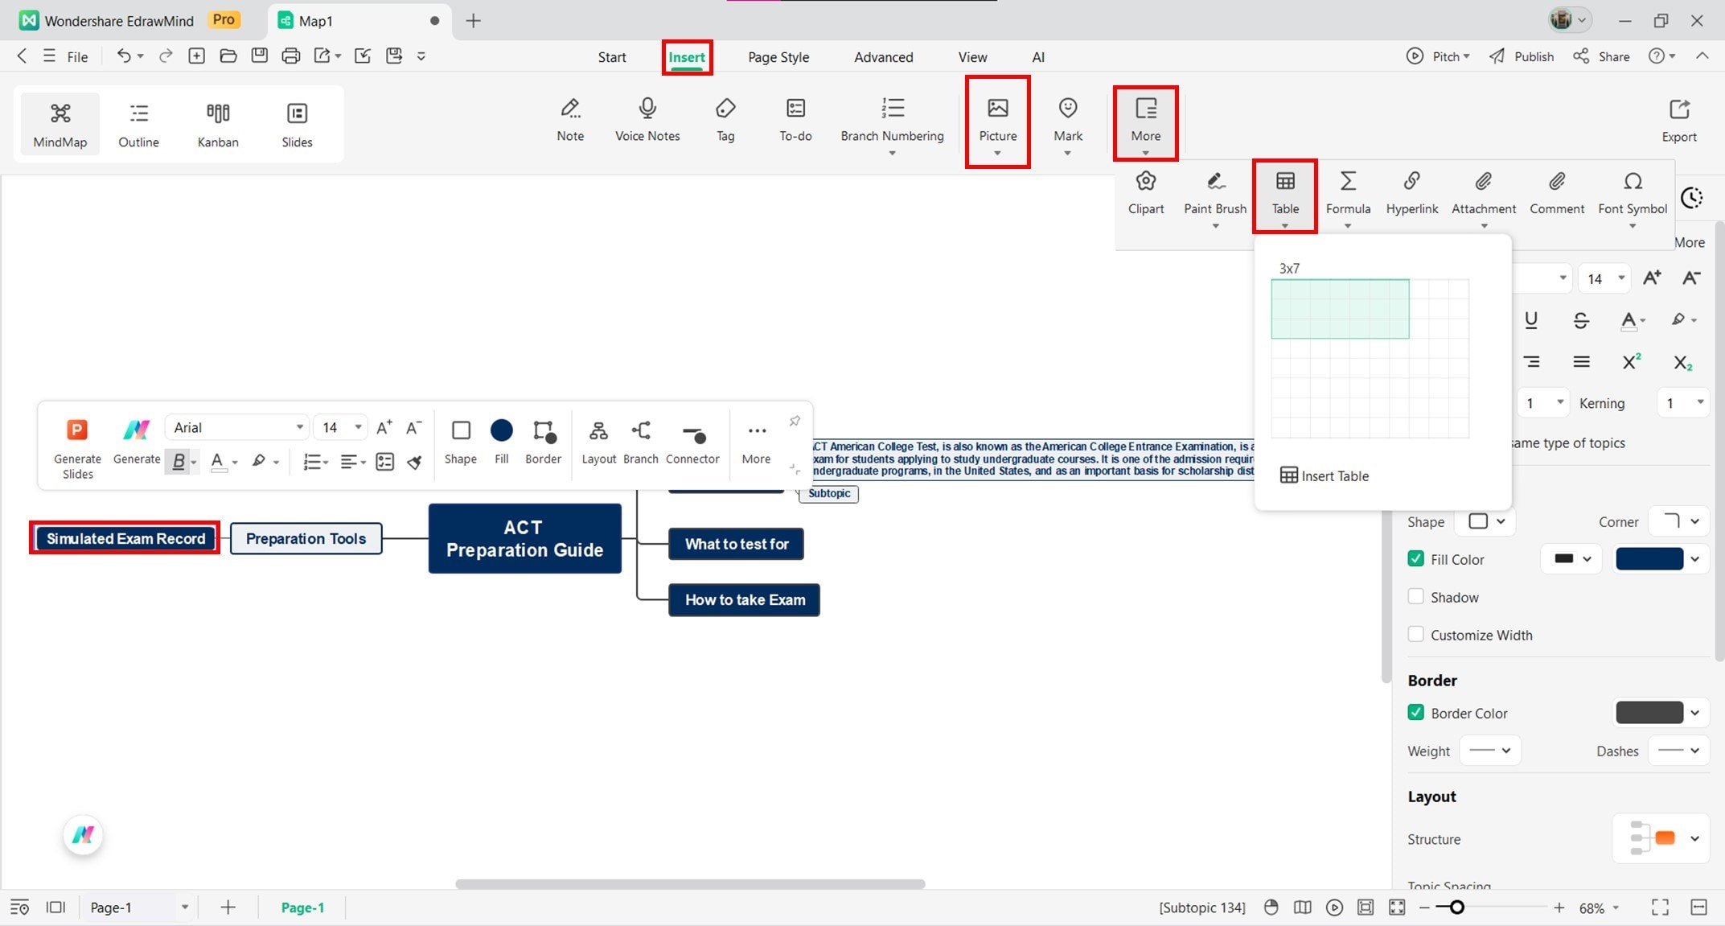This screenshot has width=1725, height=926.
Task: Switch to Start tab
Action: (x=611, y=57)
